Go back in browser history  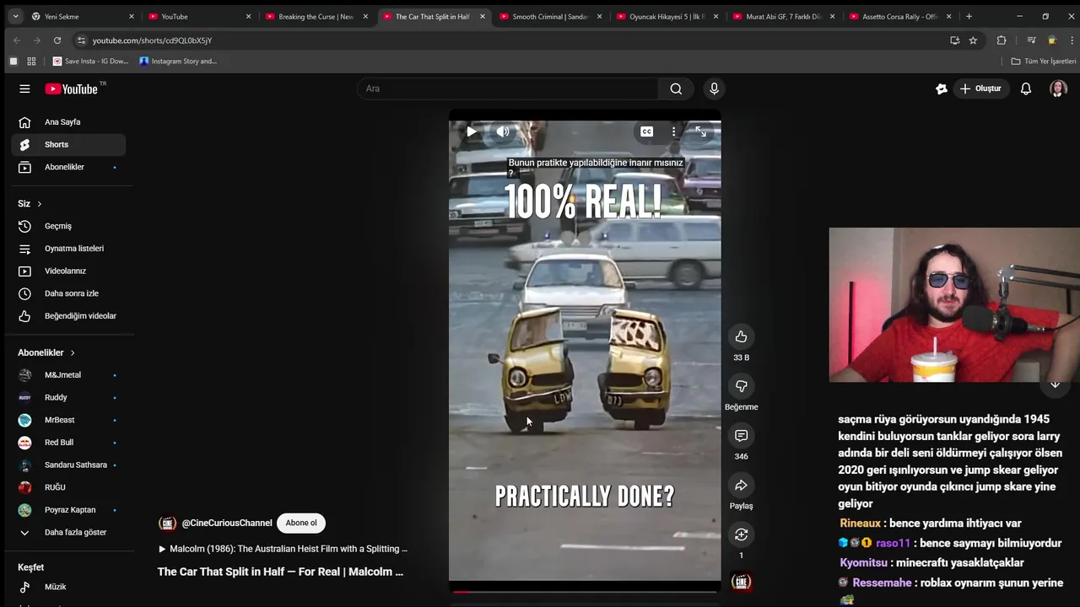click(x=17, y=40)
